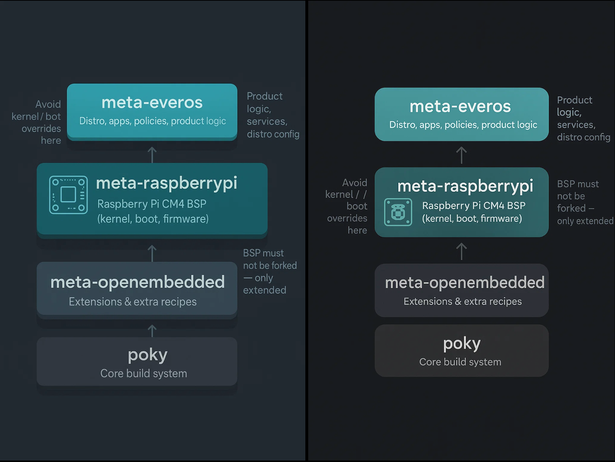This screenshot has height=462, width=615.
Task: Click the arrow above left meta-openembedded block
Action: [152, 253]
